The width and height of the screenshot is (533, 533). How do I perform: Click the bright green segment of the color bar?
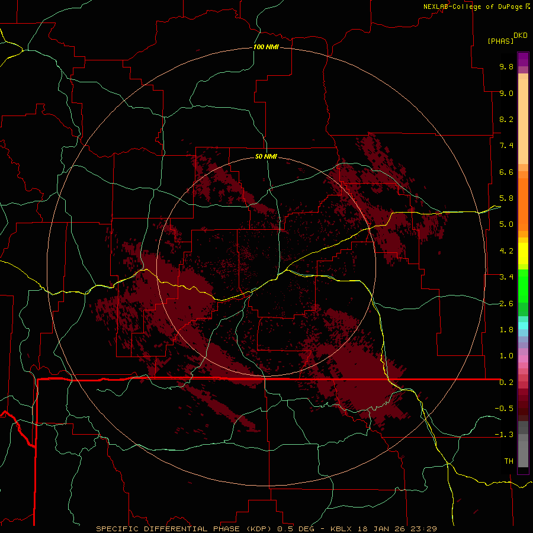click(523, 285)
